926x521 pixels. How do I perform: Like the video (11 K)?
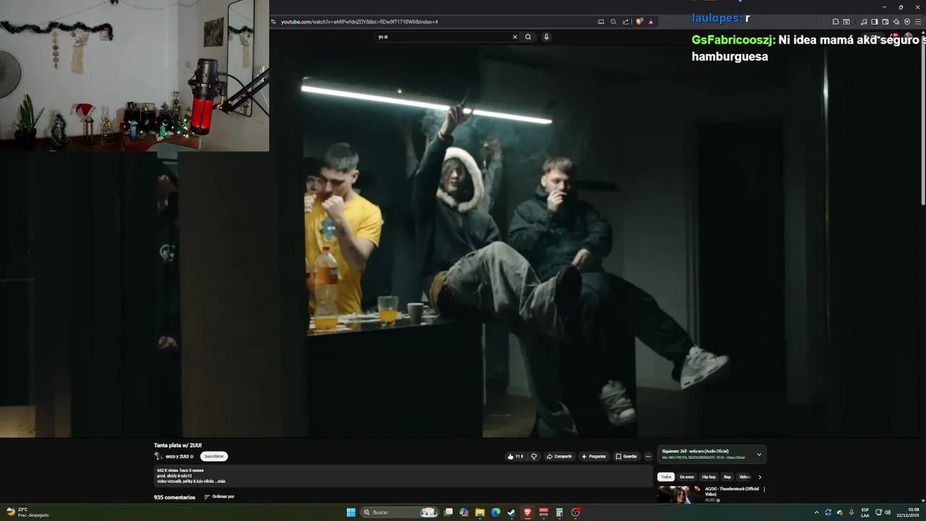(x=515, y=457)
